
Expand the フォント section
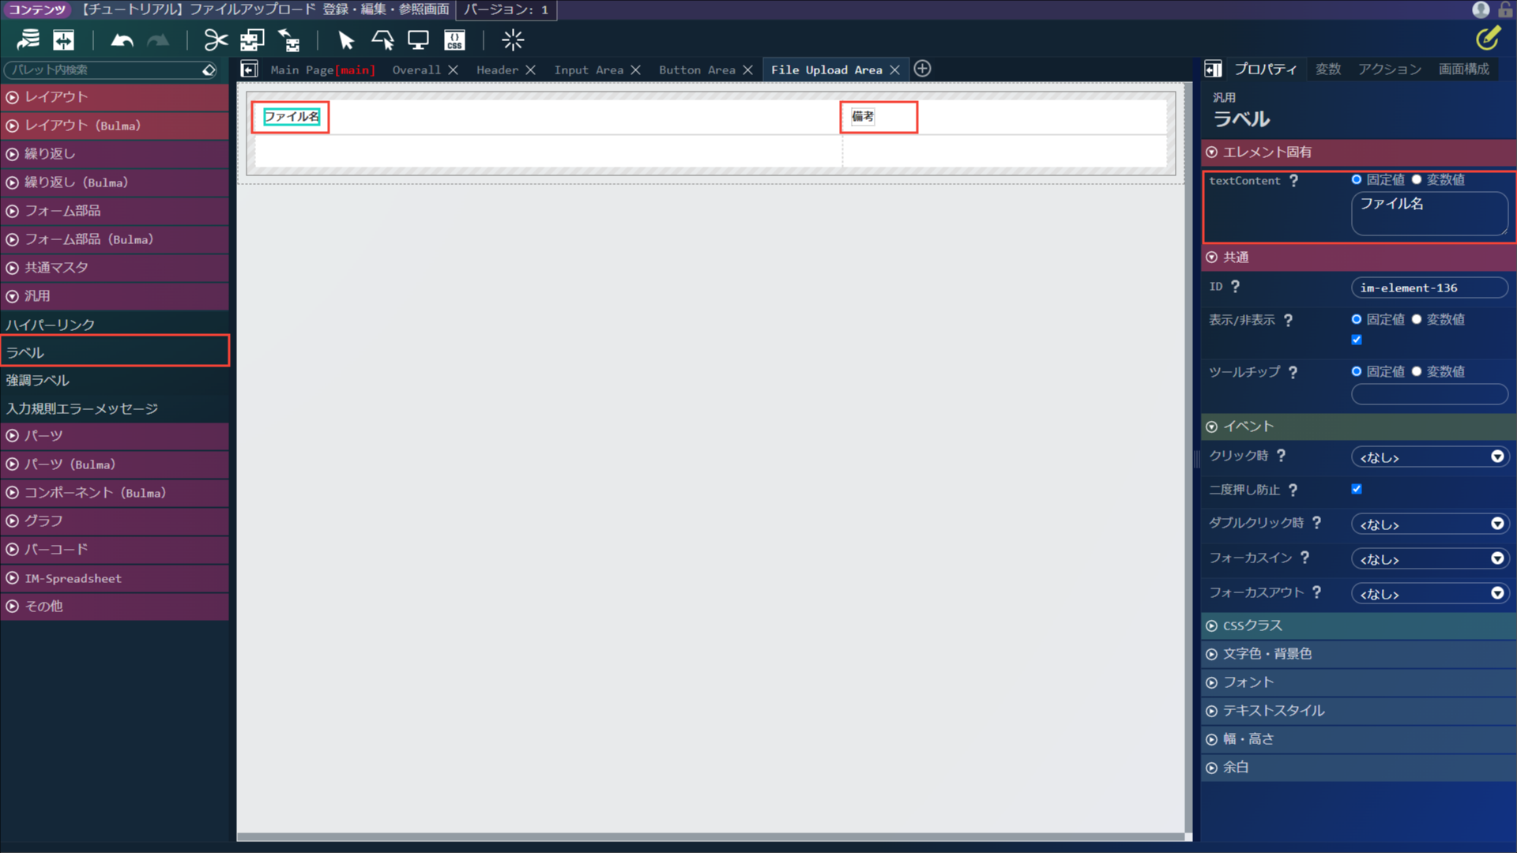(1358, 682)
